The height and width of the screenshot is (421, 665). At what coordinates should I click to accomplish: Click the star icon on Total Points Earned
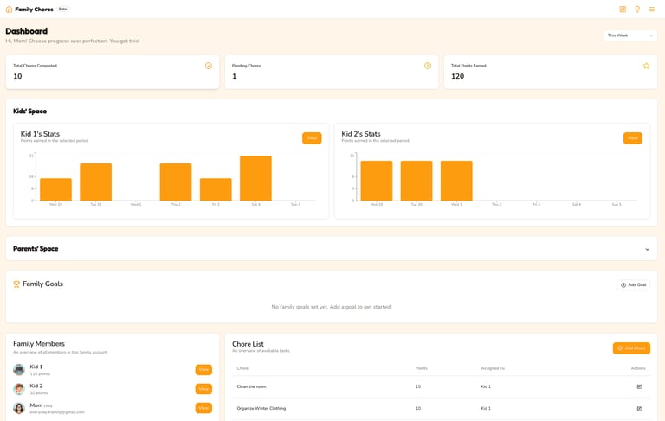pos(646,66)
